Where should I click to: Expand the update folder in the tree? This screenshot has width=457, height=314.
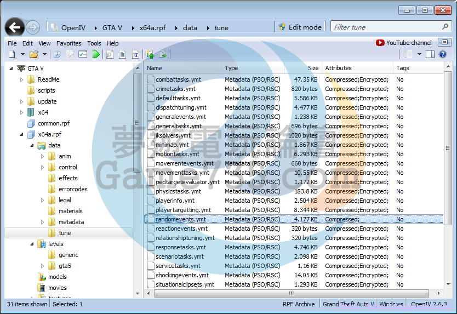coord(22,101)
